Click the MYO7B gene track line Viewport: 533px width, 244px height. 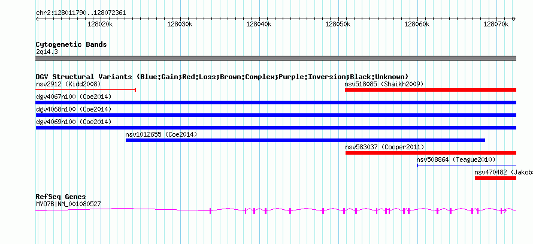click(276, 211)
